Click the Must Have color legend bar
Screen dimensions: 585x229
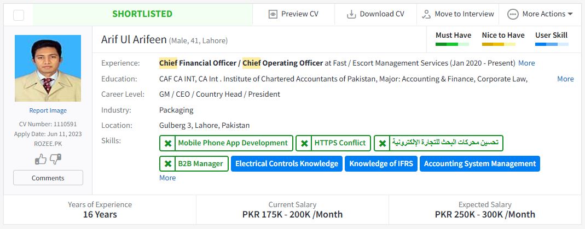[x=453, y=44]
